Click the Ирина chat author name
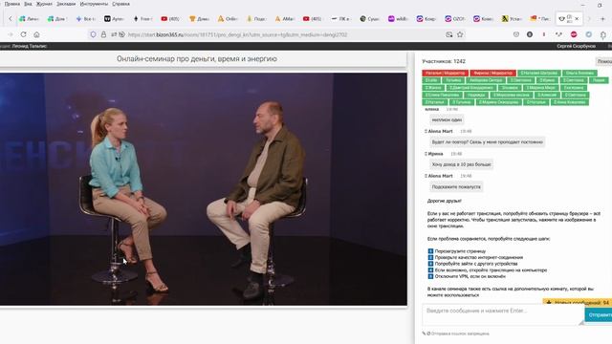 click(436, 154)
